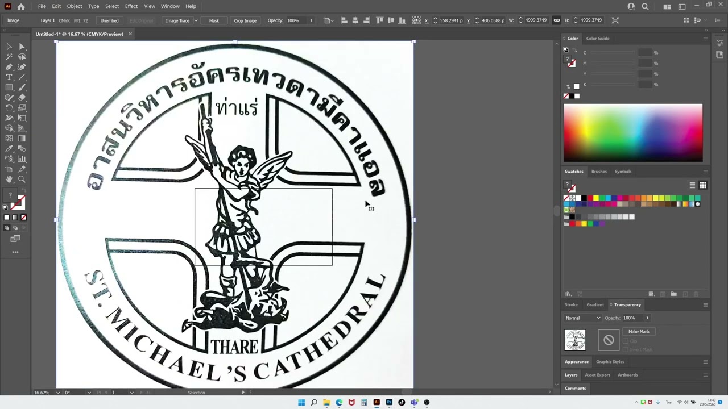Select the Hand tool
Viewport: 728px width, 409px height.
[9, 180]
